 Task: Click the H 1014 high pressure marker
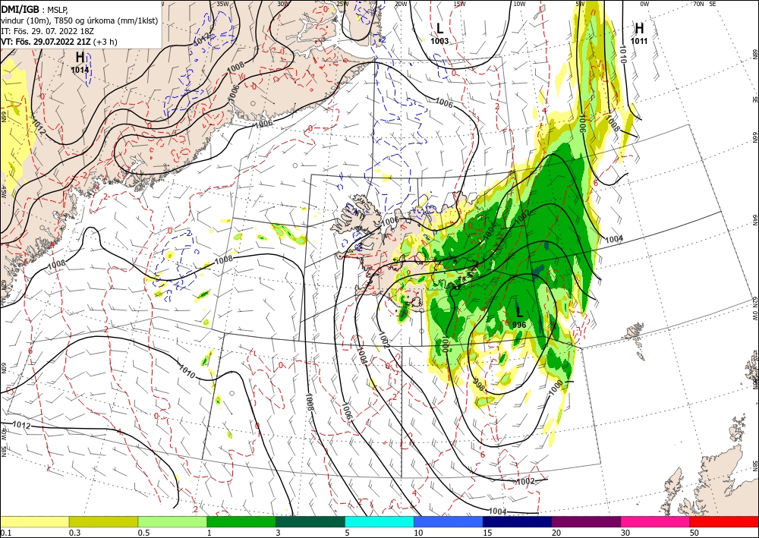click(80, 62)
